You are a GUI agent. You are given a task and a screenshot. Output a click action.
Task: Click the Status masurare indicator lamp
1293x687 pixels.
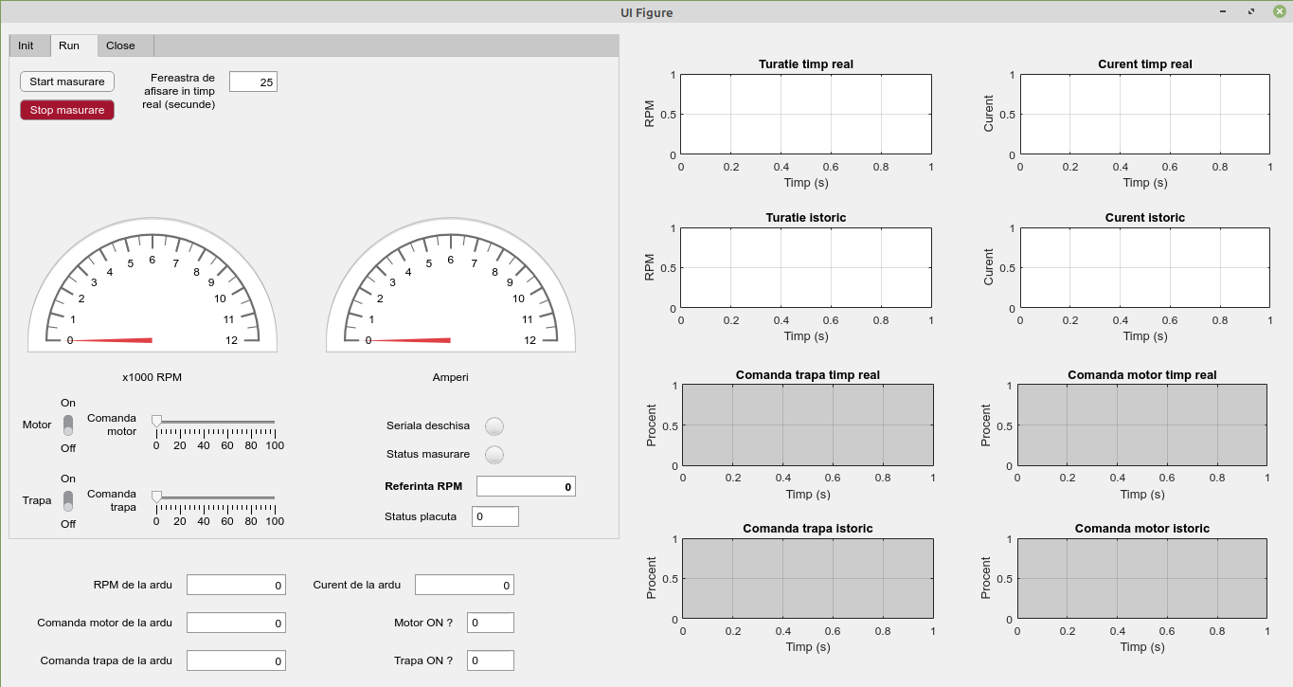[x=494, y=455]
